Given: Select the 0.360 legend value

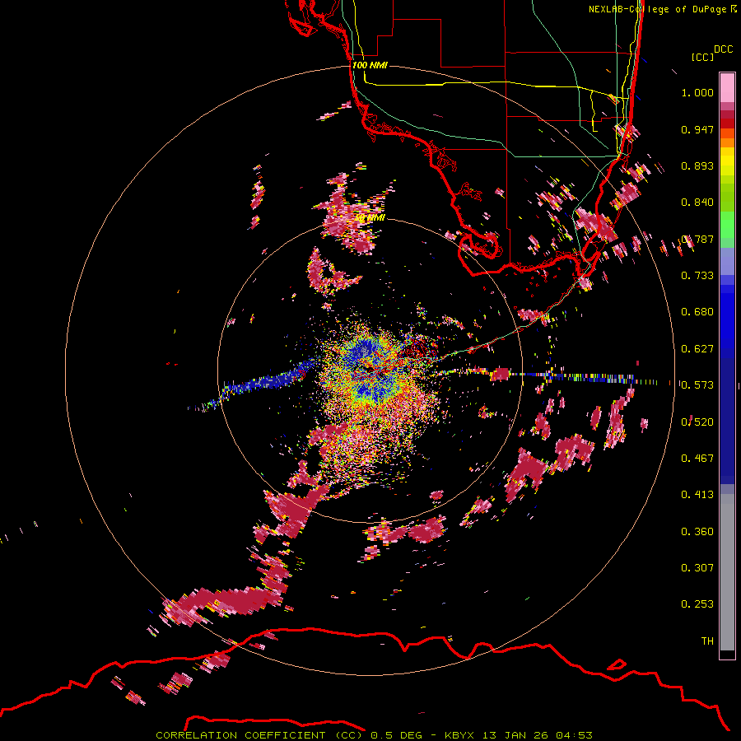Looking at the screenshot, I should point(697,532).
